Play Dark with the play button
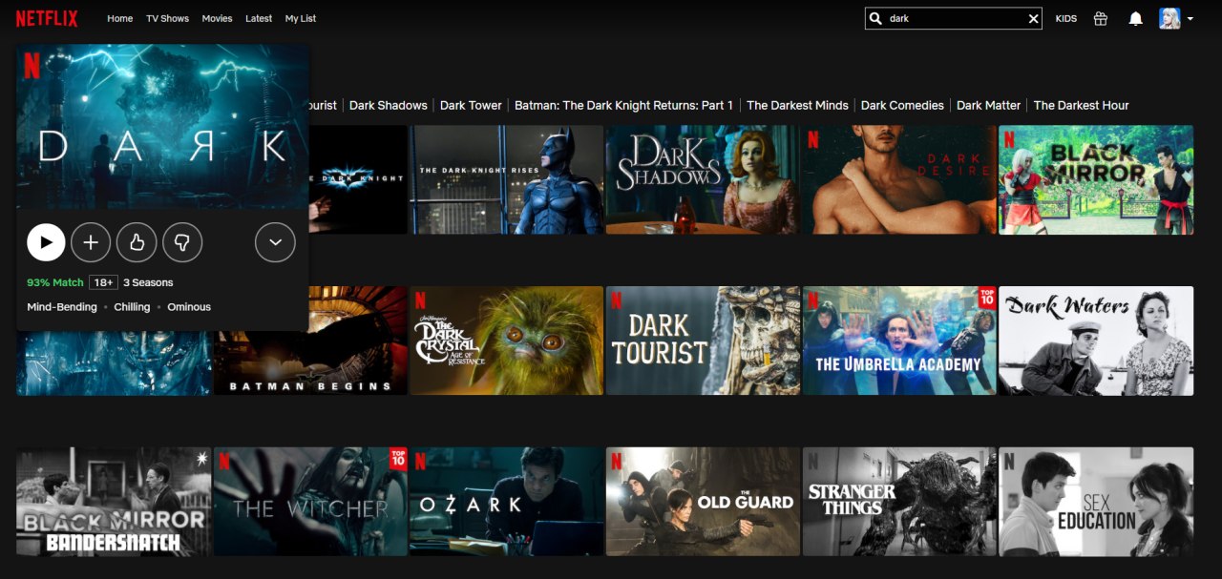This screenshot has width=1222, height=579. point(46,242)
